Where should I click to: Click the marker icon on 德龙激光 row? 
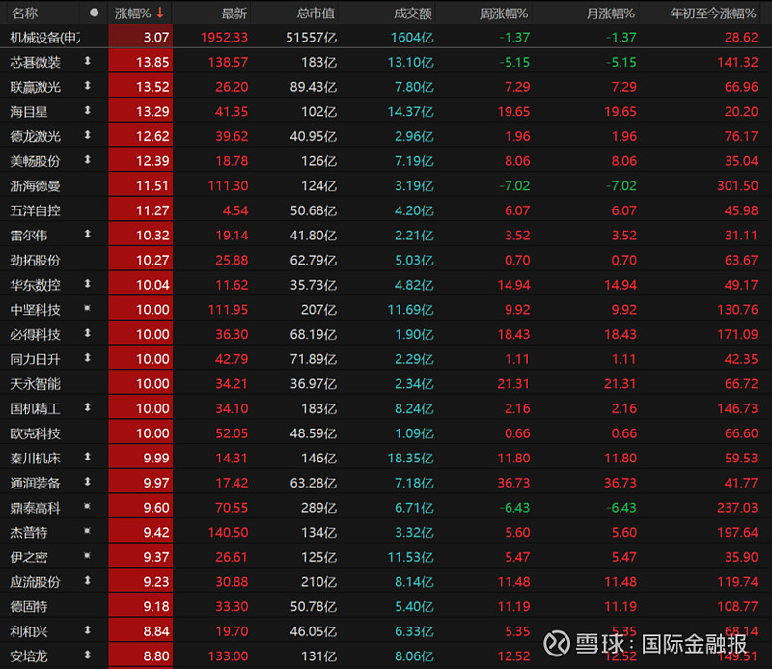(x=87, y=135)
